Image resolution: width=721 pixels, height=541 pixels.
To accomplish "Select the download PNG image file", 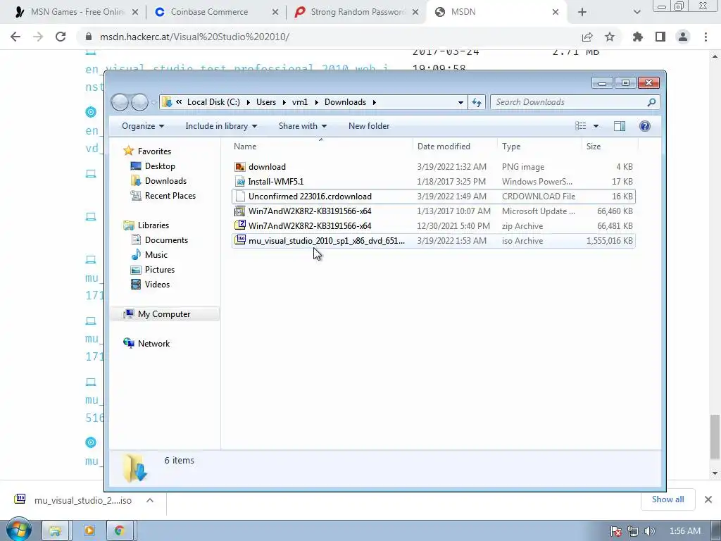I will pos(433,167).
